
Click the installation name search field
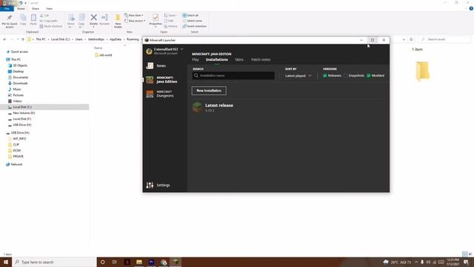233,76
